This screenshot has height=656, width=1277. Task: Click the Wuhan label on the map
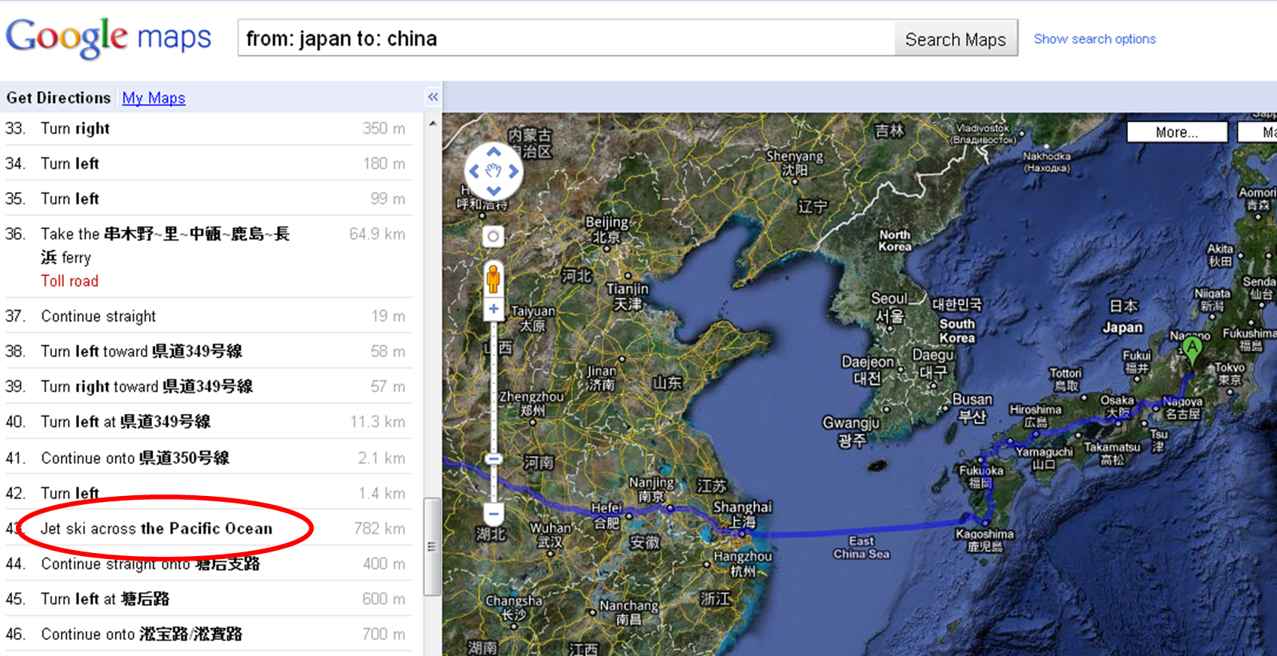point(550,535)
